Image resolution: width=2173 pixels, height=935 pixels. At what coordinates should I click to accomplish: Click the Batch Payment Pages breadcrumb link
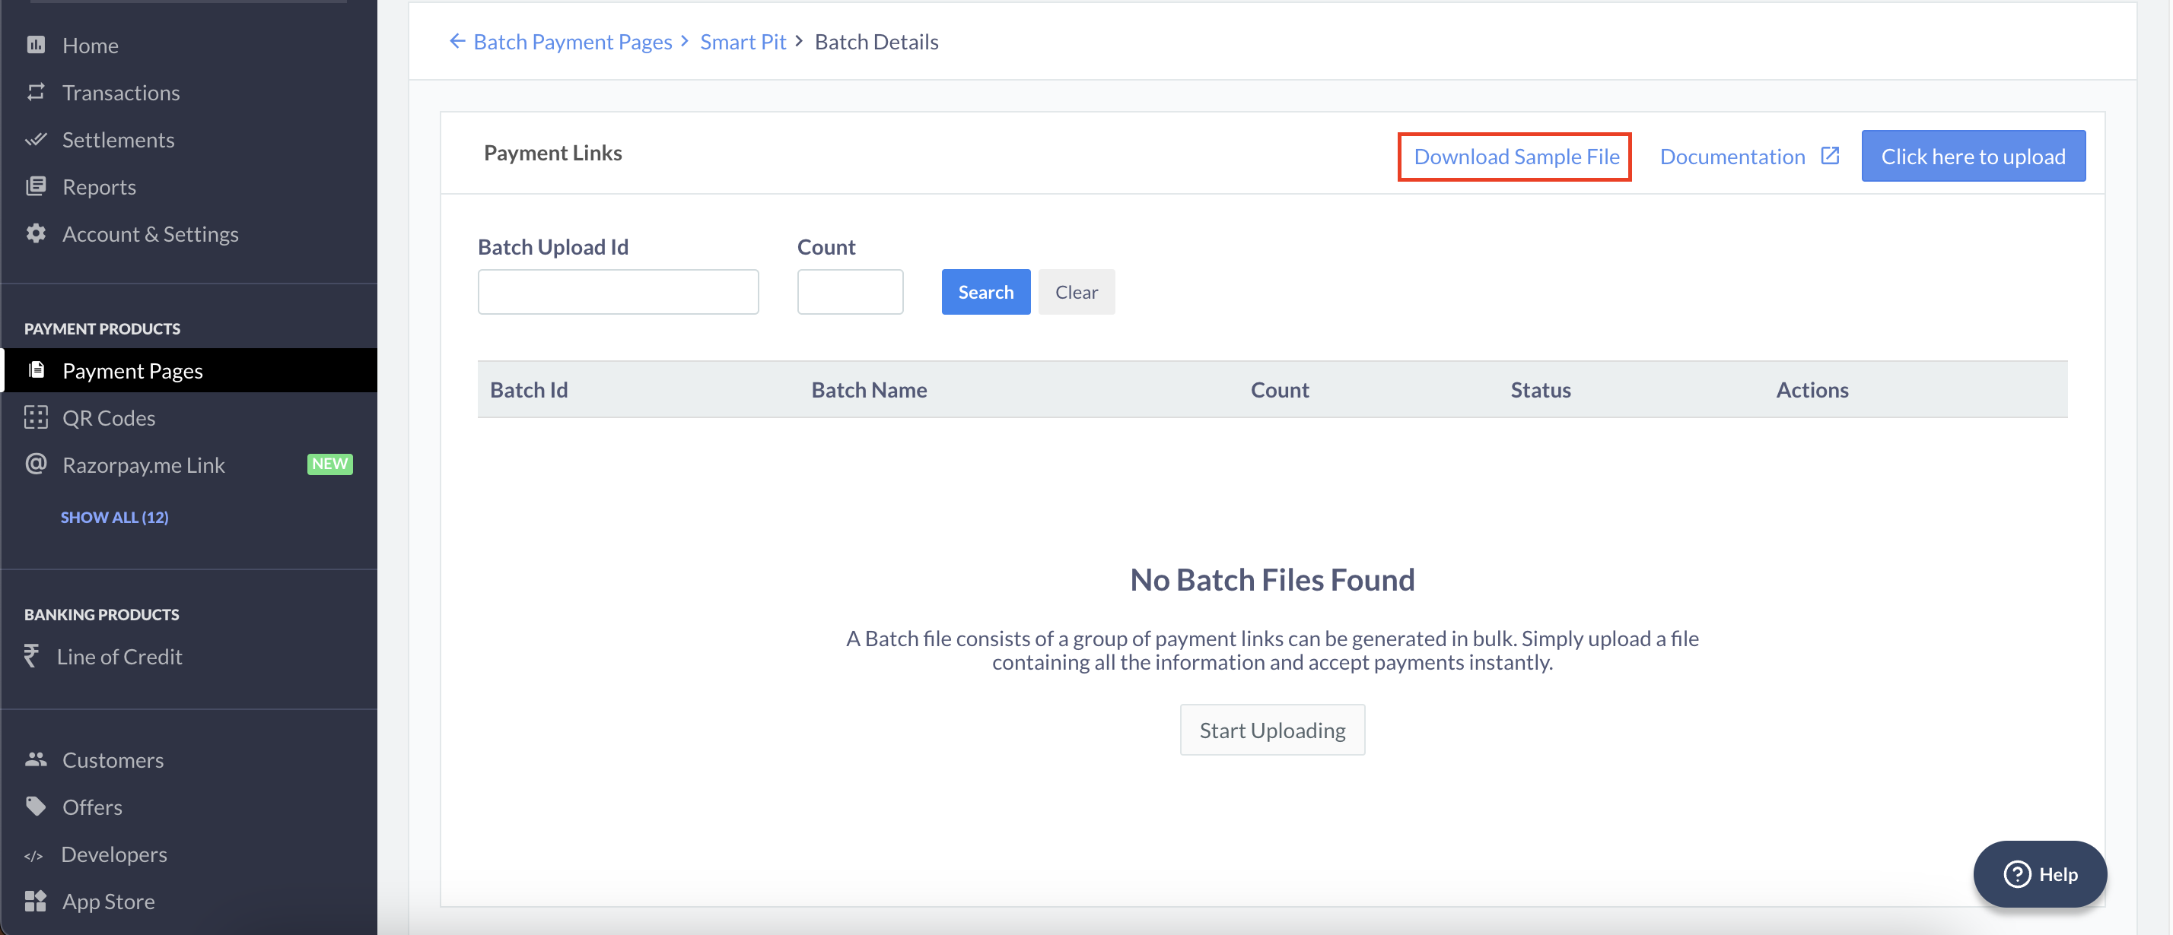pos(573,41)
